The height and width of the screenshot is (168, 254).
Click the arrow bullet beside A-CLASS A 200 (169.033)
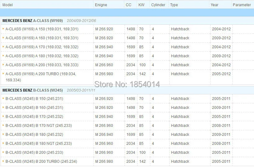click(x=3, y=65)
